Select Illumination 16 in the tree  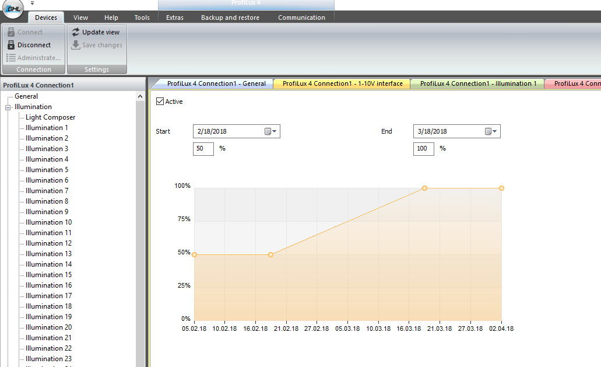pos(49,285)
